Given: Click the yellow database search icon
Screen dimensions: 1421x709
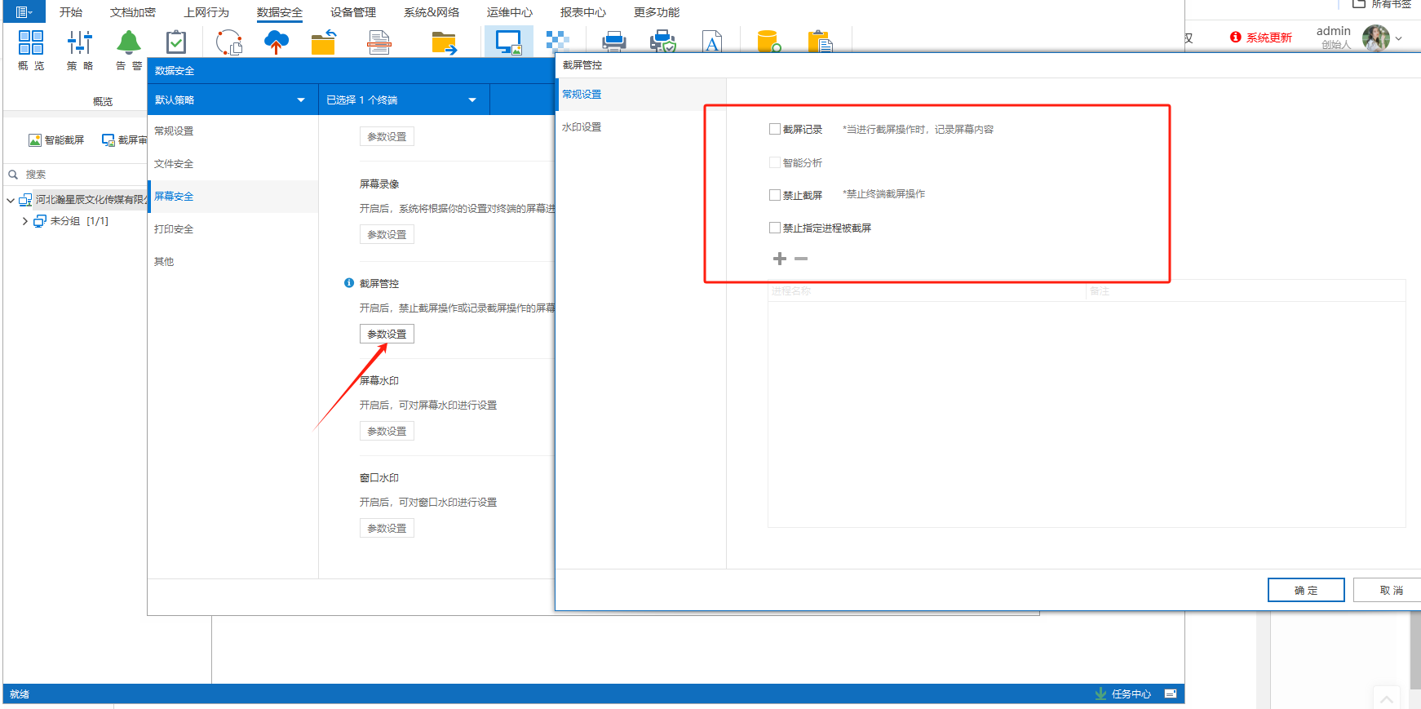Looking at the screenshot, I should tap(769, 41).
